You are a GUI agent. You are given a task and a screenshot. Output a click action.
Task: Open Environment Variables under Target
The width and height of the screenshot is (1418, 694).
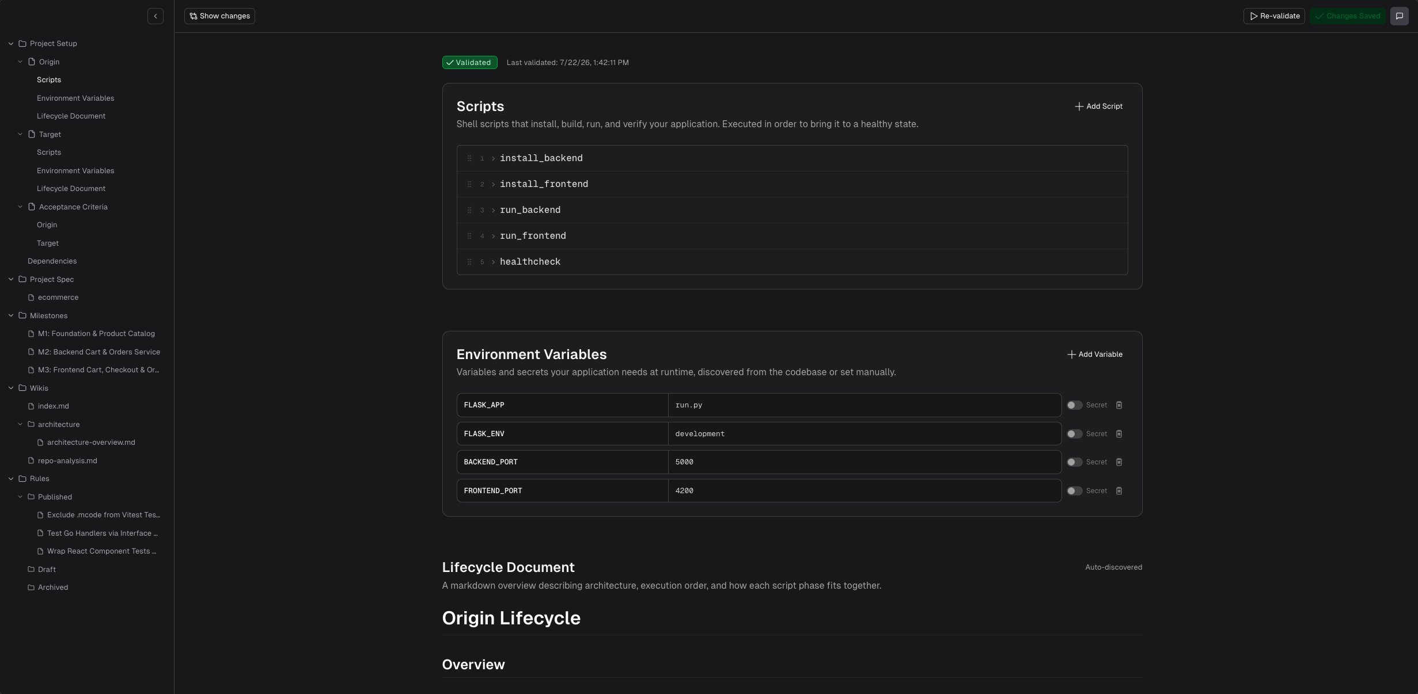pyautogui.click(x=75, y=171)
